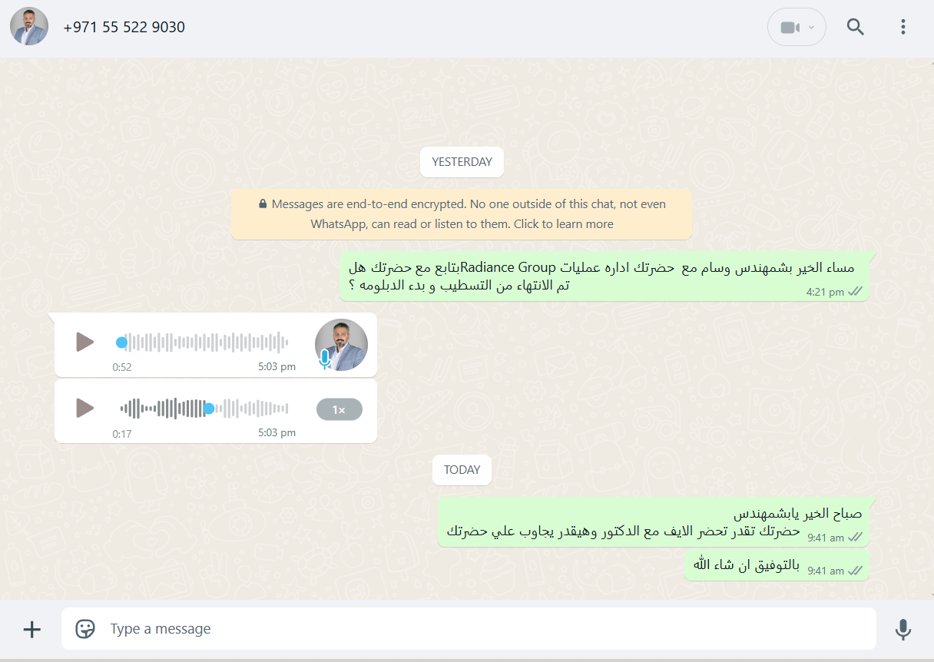Expand the call options dropdown chevron
The image size is (934, 662).
pyautogui.click(x=812, y=28)
